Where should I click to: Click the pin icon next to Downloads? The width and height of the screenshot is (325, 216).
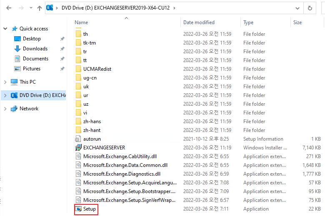[x=62, y=49]
